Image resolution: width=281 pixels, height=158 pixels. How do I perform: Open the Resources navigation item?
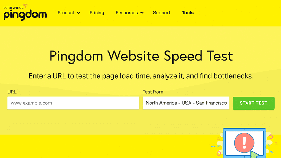coord(127,13)
